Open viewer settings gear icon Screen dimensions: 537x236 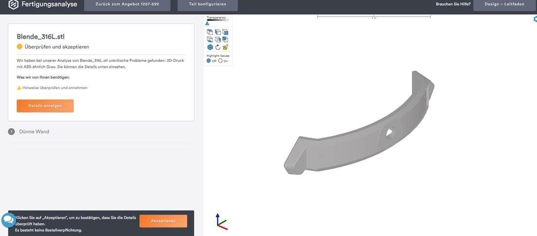point(535,19)
